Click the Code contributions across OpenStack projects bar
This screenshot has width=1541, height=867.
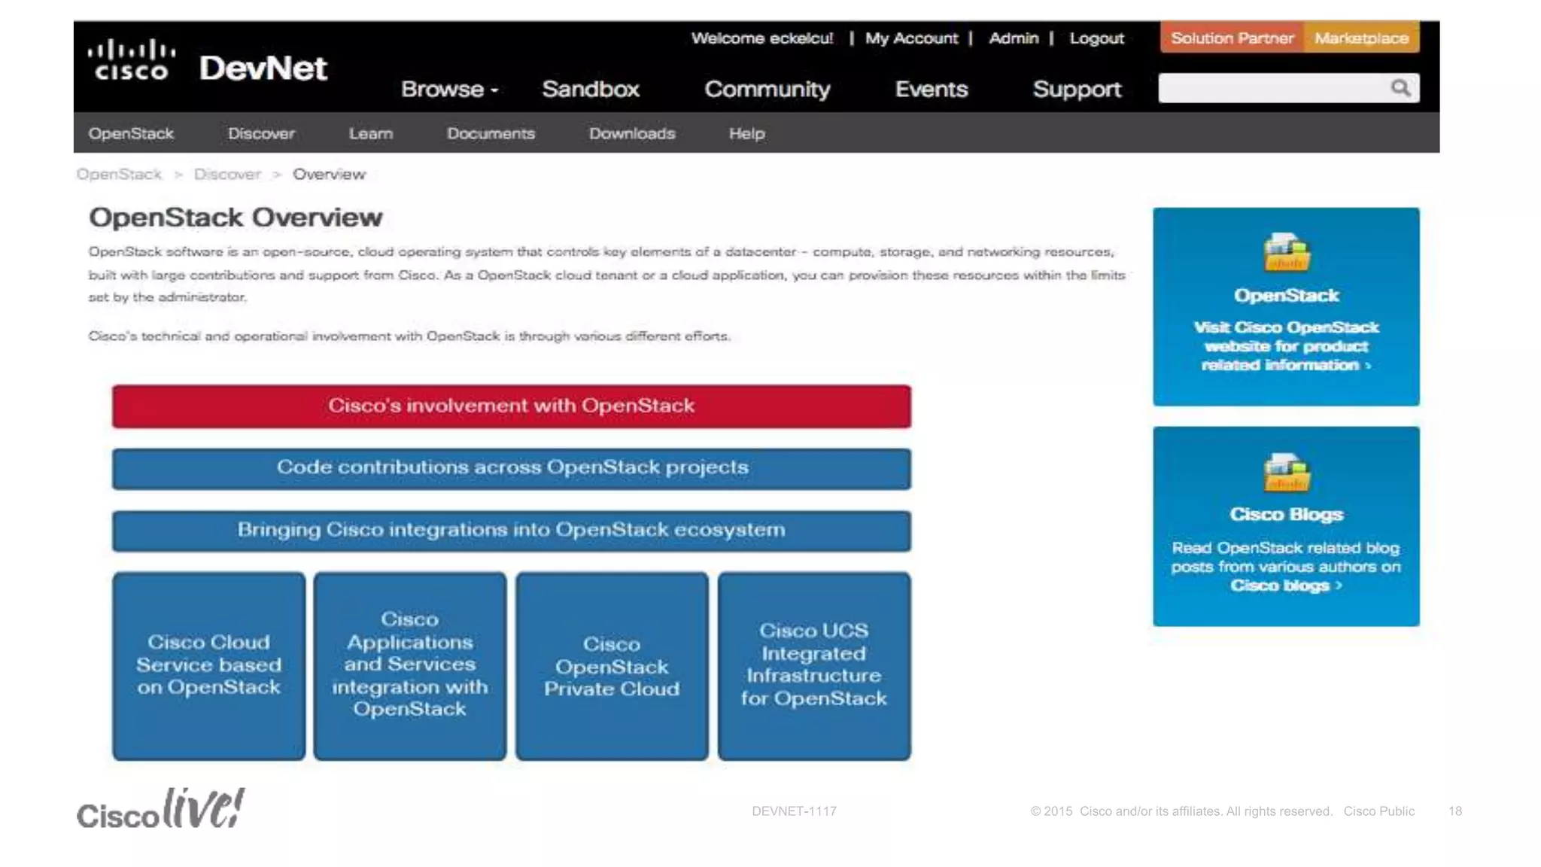[512, 468]
